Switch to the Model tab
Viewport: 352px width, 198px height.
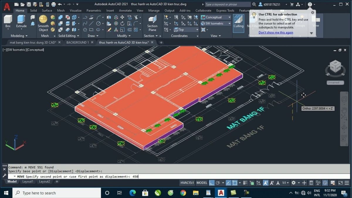click(12, 182)
